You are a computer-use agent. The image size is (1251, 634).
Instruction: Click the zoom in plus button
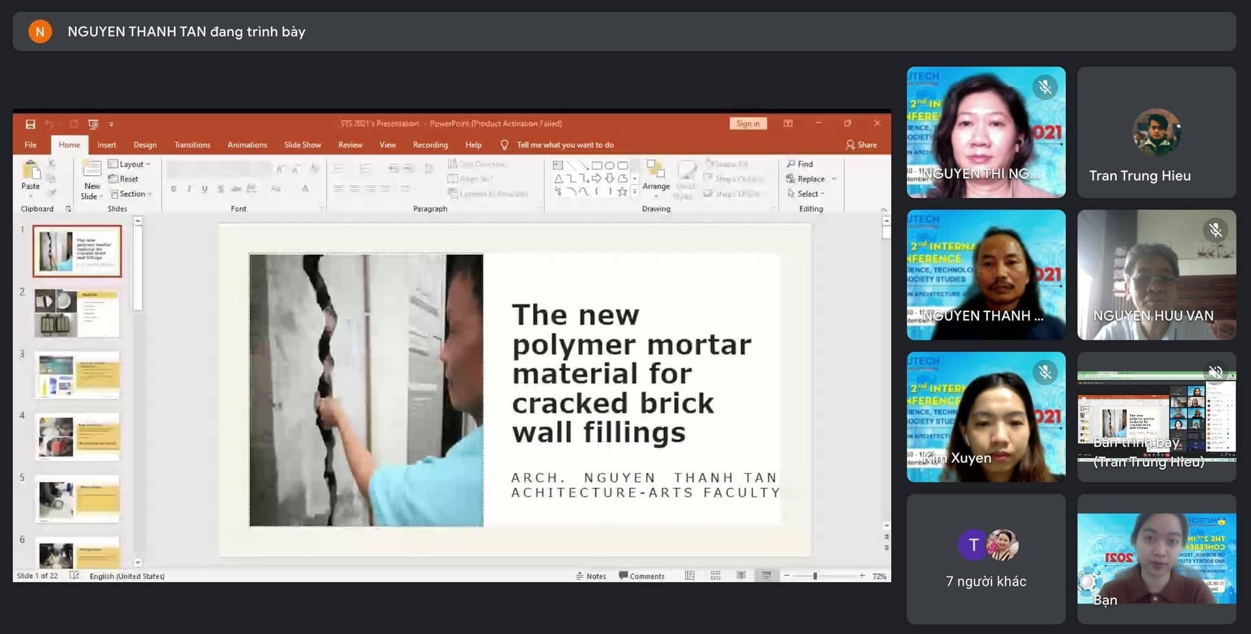[x=862, y=575]
